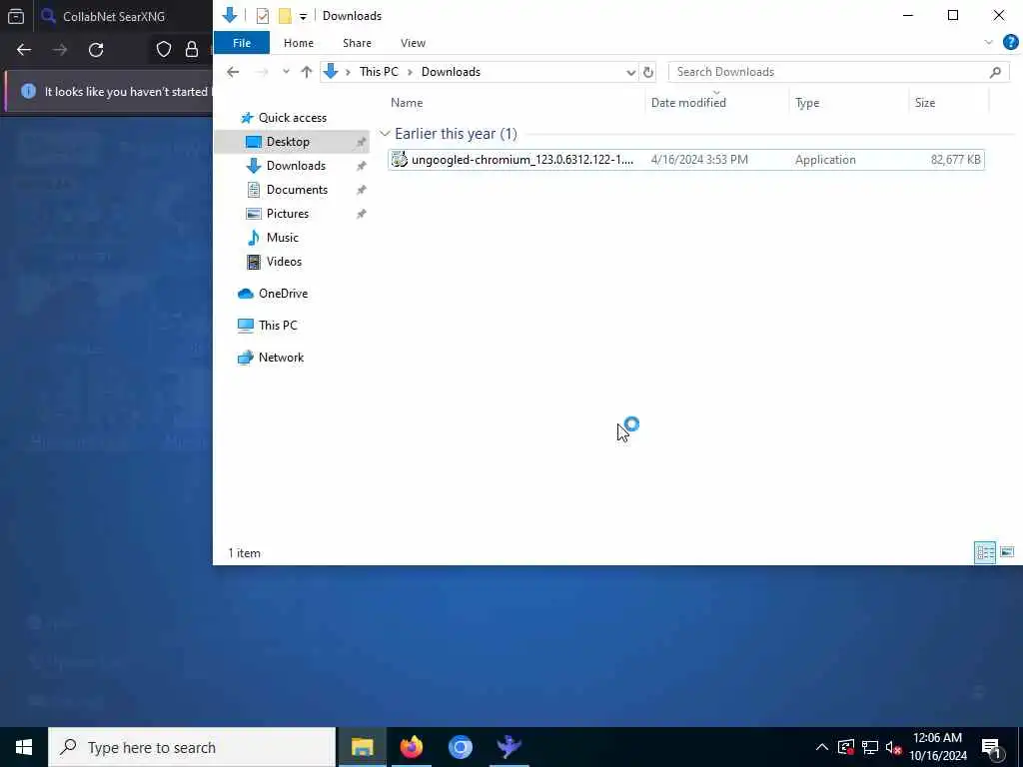Click the taskbar search box
The height and width of the screenshot is (767, 1023).
192,747
